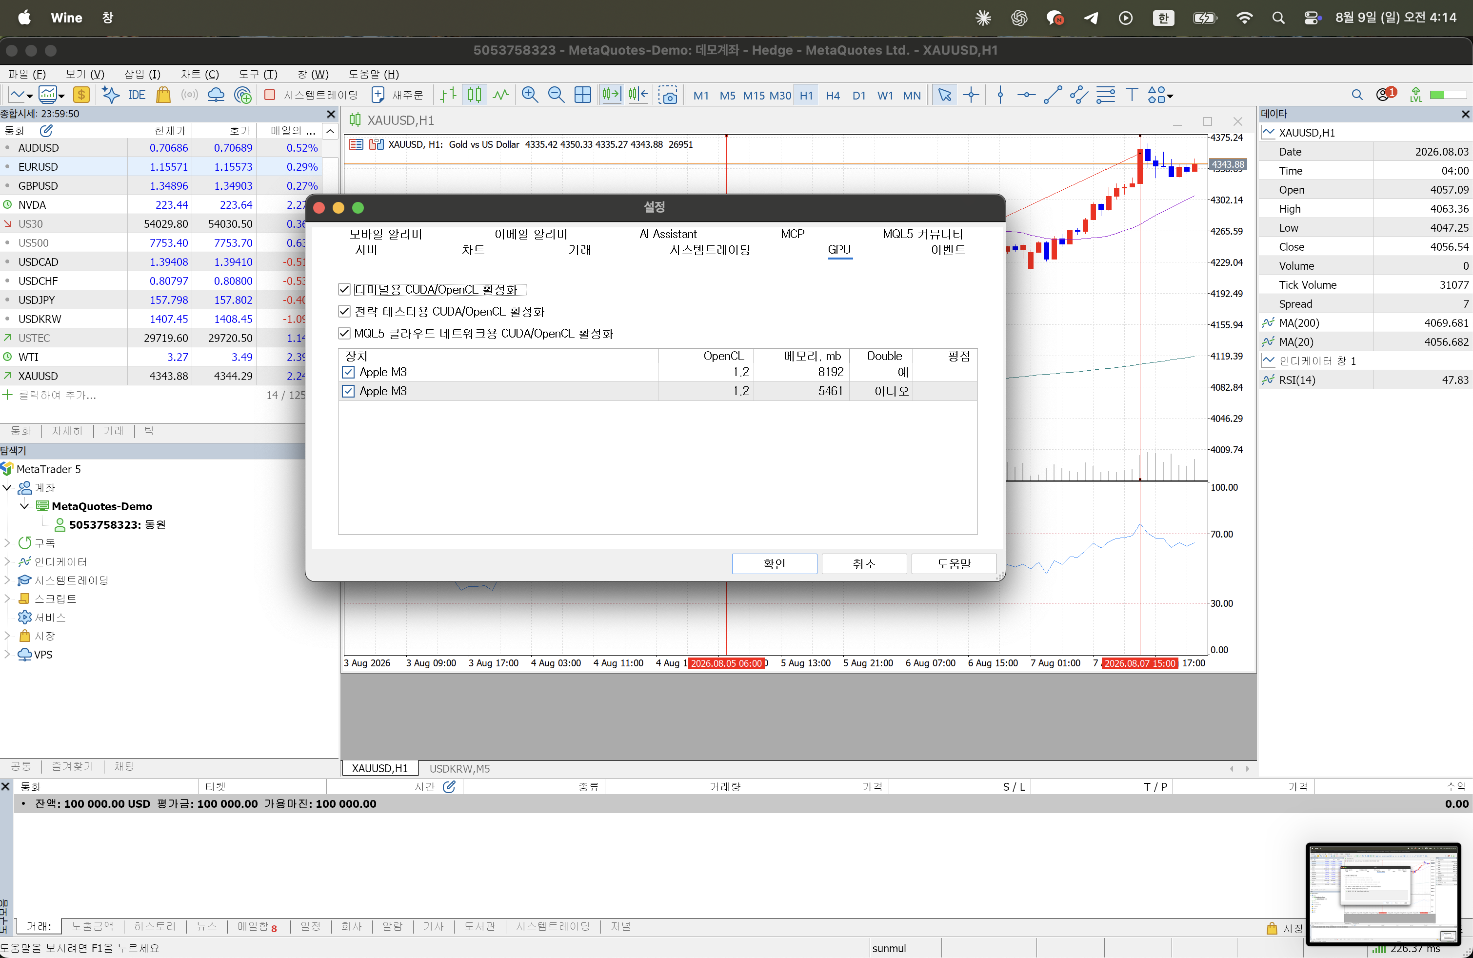The image size is (1473, 958).
Task: Take a chart screenshot with camera icon
Action: click(668, 95)
